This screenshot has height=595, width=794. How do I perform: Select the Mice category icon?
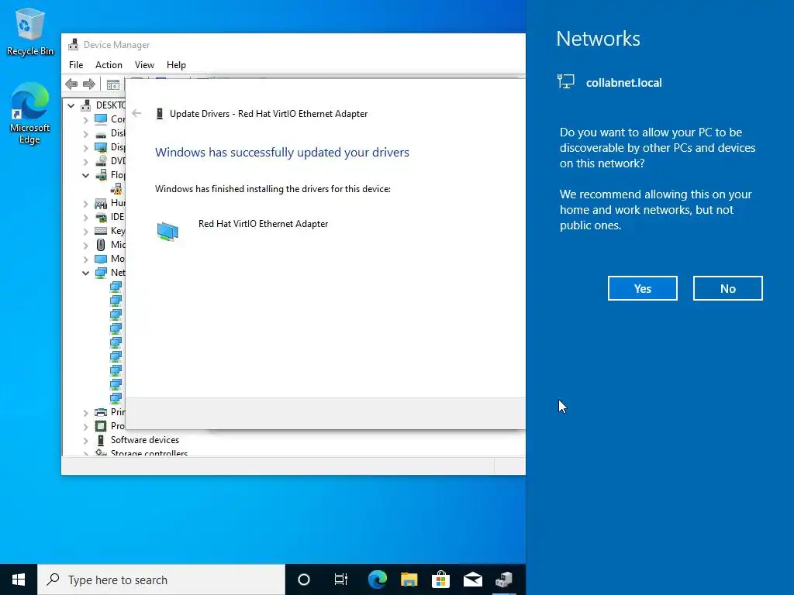[101, 245]
